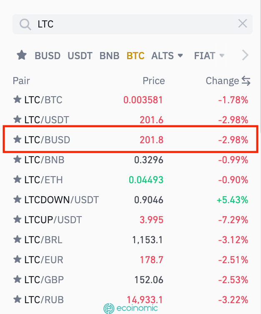Star the LTCUP/USDT pair
This screenshot has width=261, height=314.
click(17, 219)
